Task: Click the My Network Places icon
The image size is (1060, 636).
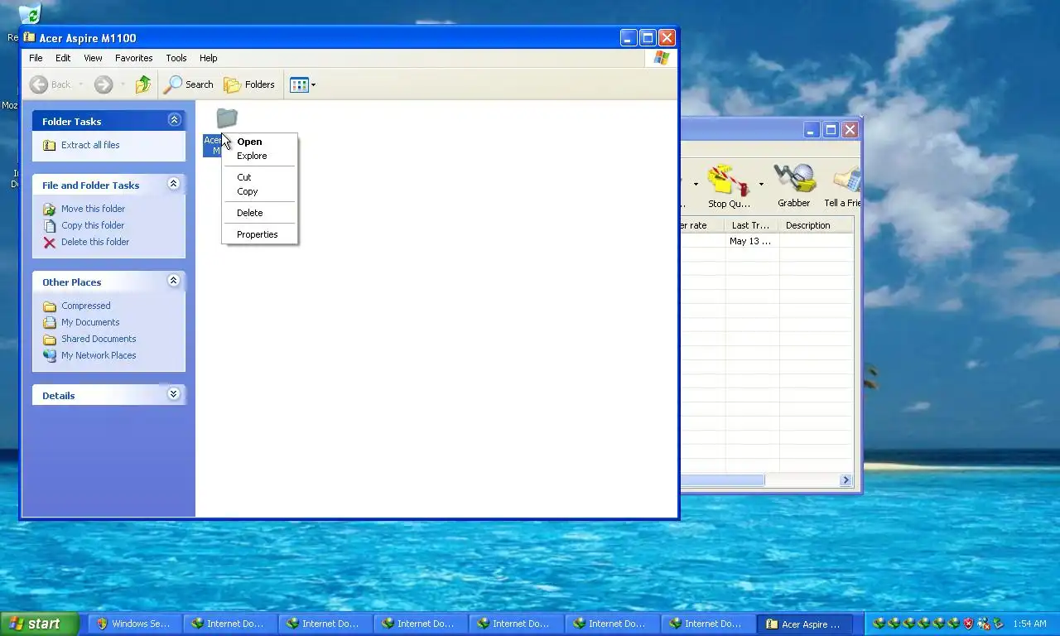Action: 50,355
